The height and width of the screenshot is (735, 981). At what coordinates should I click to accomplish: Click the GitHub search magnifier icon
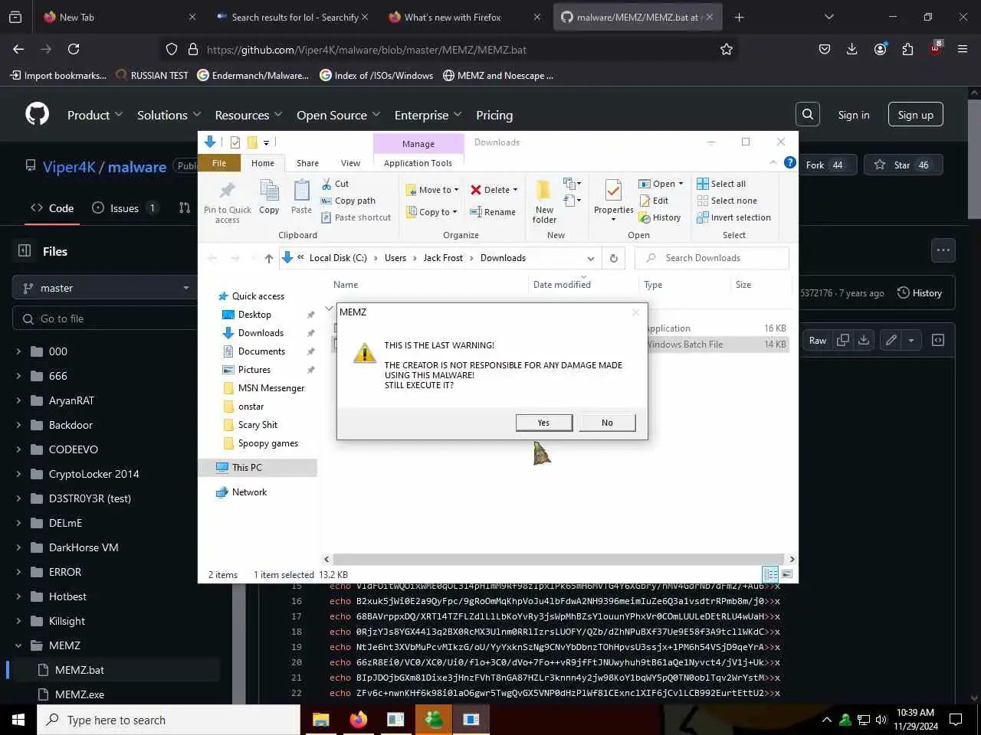[807, 114]
